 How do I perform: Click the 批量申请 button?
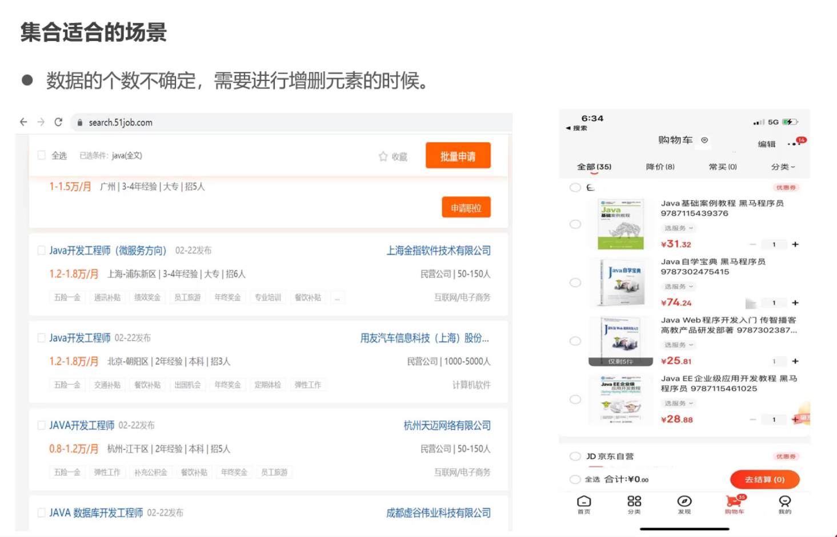click(x=458, y=156)
